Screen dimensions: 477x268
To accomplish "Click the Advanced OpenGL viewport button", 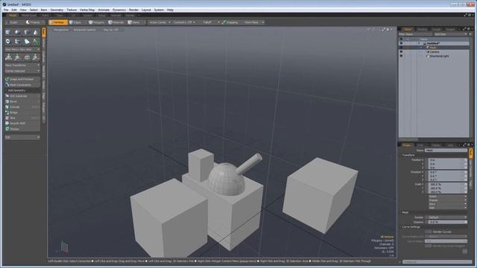I will coord(84,30).
